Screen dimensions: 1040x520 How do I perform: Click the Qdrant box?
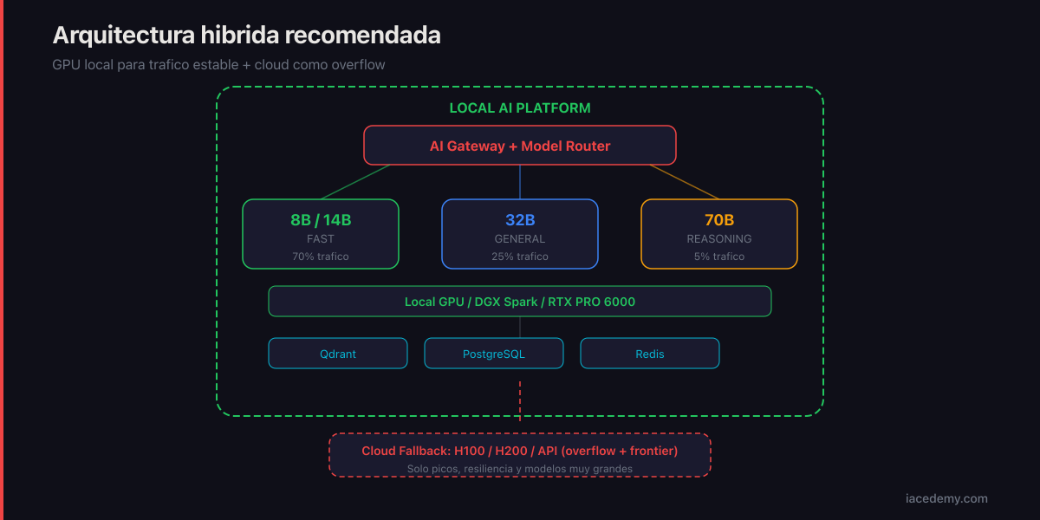(x=338, y=354)
